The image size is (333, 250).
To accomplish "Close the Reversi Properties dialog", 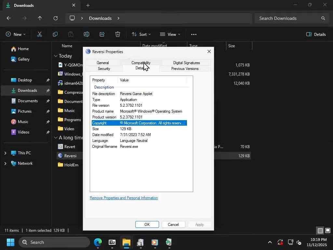I will tap(209, 52).
